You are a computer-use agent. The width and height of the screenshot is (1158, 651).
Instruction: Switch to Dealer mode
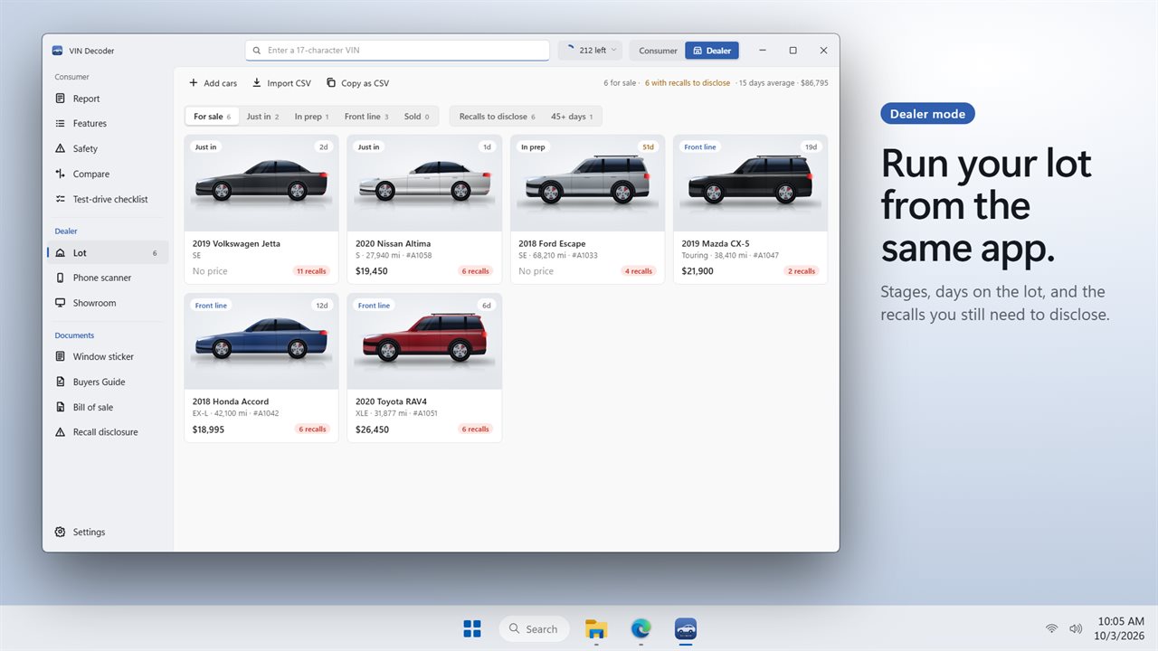click(712, 51)
